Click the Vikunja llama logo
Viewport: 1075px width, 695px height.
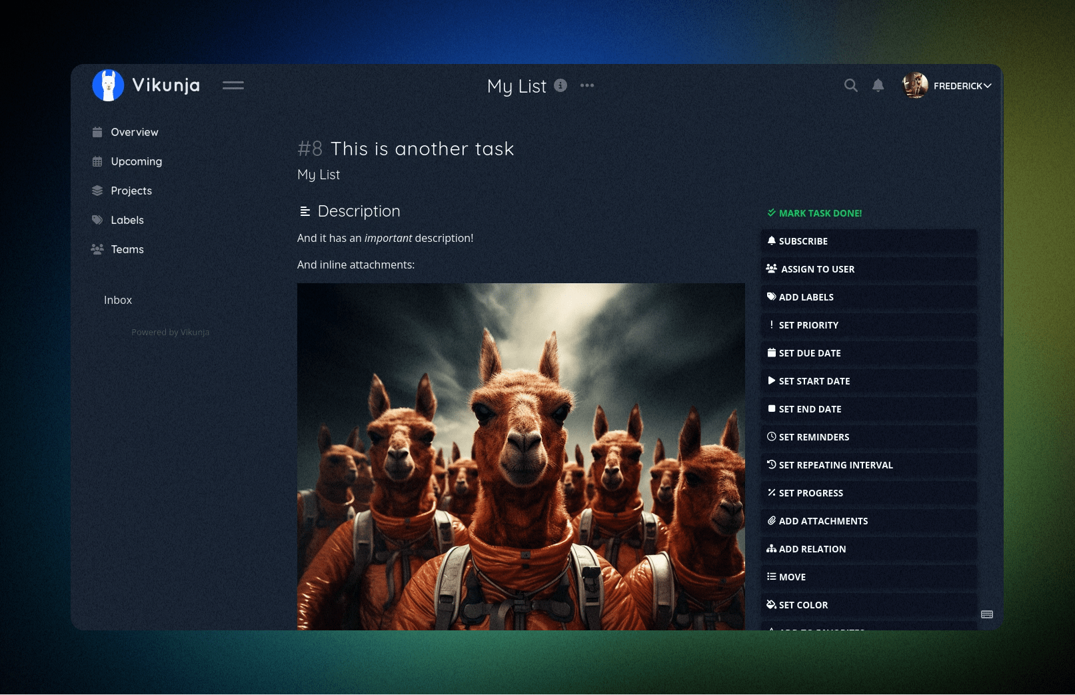[108, 85]
